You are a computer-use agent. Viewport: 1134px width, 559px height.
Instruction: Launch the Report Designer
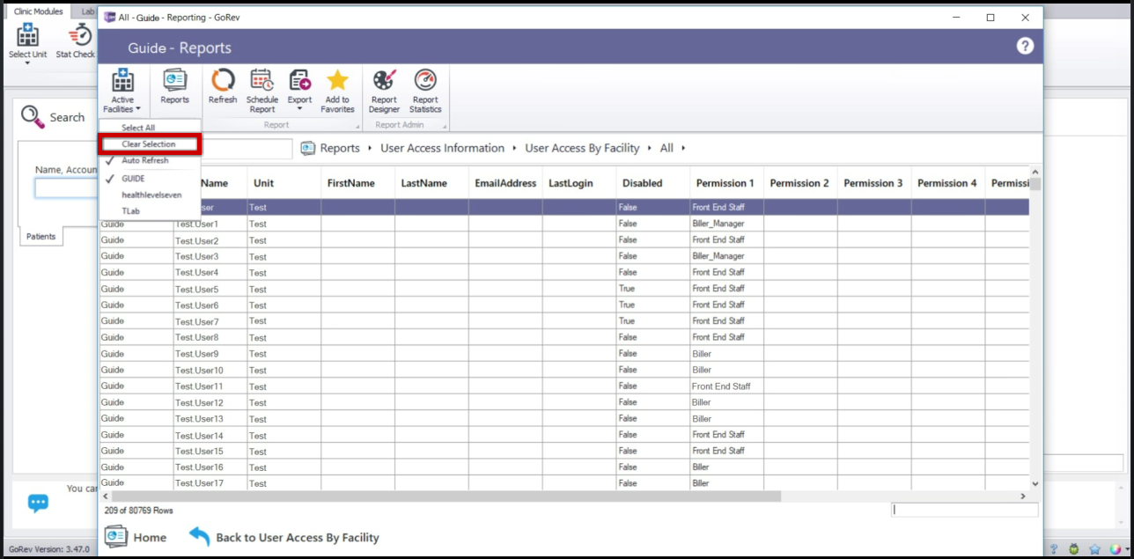click(x=385, y=91)
